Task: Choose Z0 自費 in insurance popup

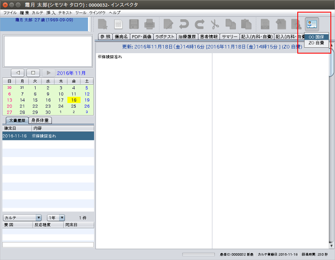Action: point(316,43)
